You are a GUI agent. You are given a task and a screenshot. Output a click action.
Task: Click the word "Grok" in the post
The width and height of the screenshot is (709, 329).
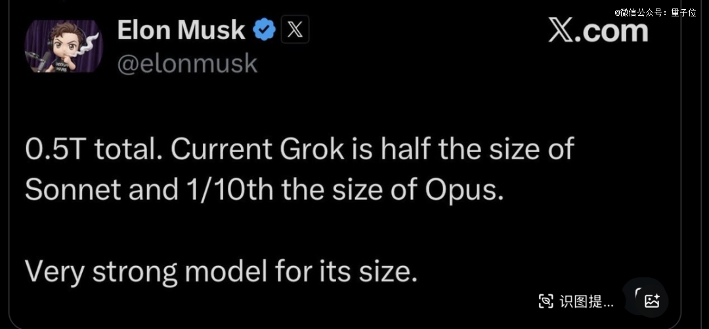tap(312, 150)
